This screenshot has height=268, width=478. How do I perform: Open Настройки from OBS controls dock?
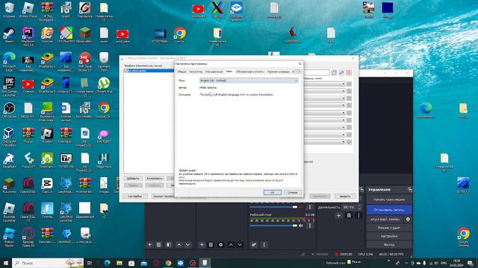click(x=389, y=236)
